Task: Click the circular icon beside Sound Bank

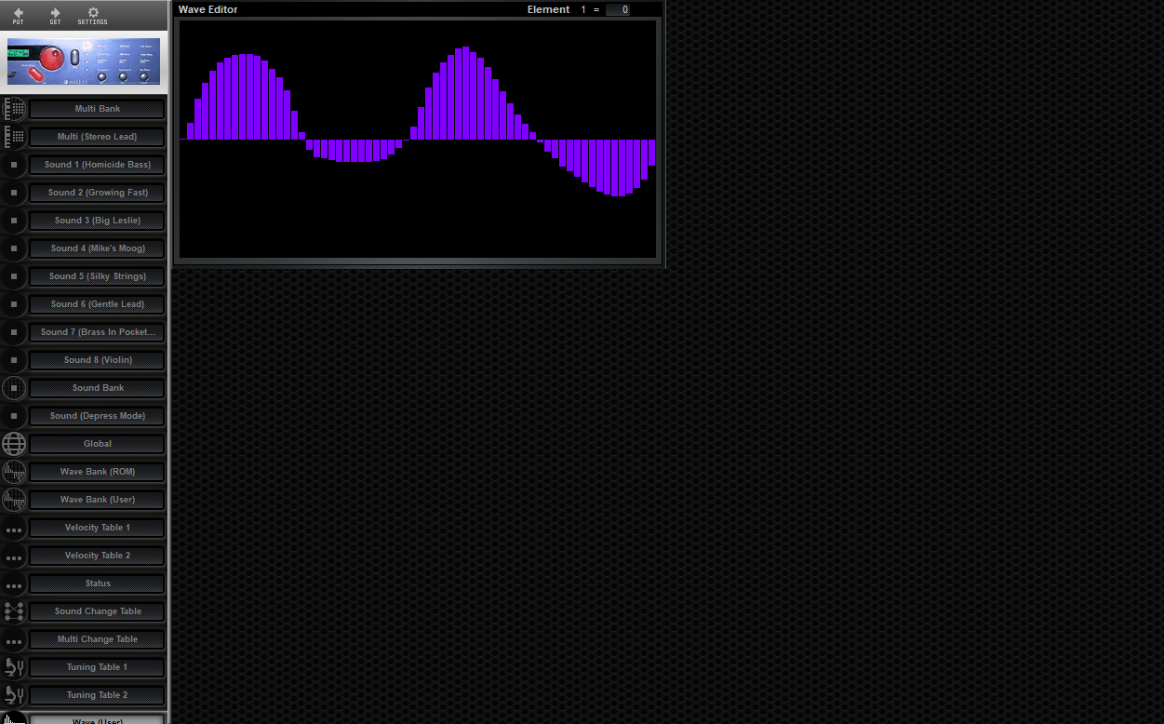Action: pyautogui.click(x=14, y=388)
